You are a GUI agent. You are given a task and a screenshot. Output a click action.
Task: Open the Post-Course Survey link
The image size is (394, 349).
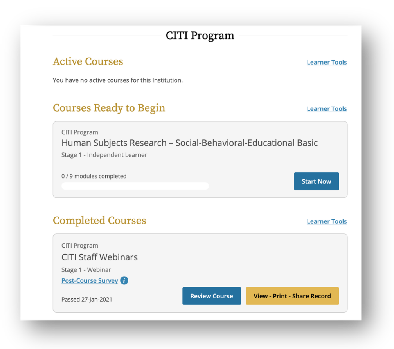[90, 280]
